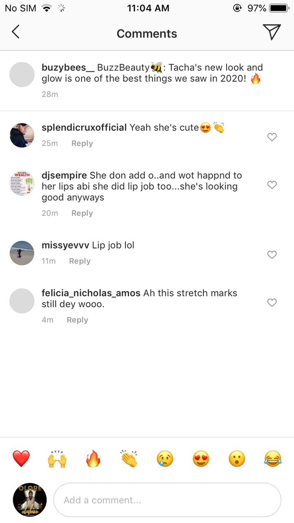
Task: Go back using the back arrow
Action: coord(16,32)
